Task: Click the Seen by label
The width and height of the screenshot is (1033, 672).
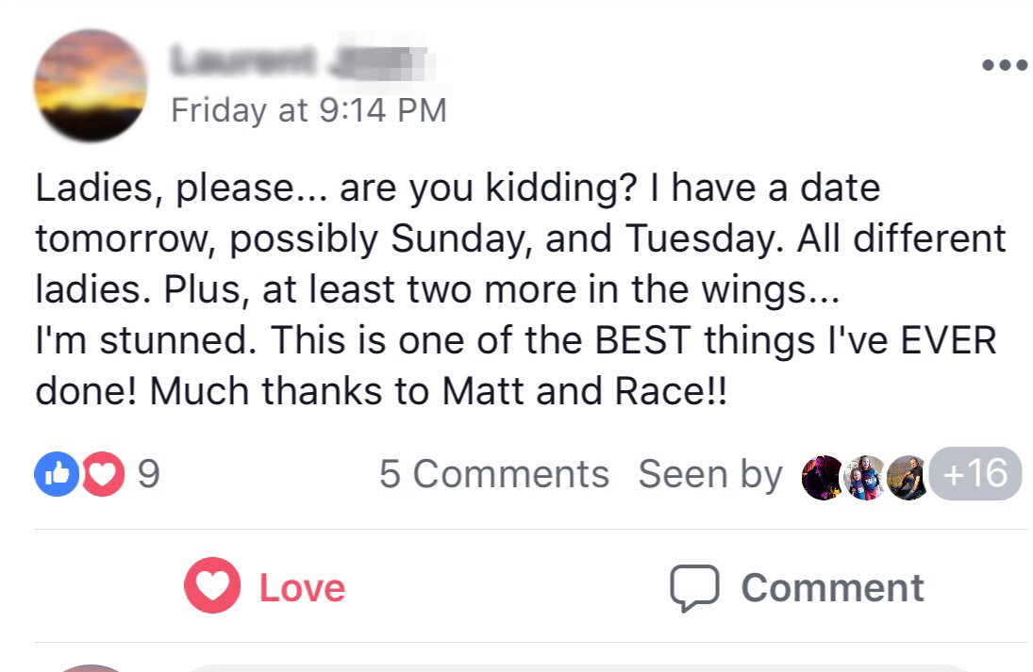Action: [x=709, y=474]
